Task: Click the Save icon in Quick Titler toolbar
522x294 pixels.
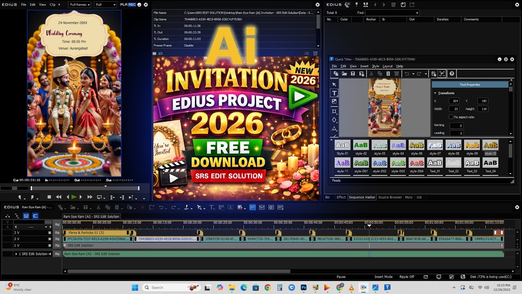Action: click(x=353, y=73)
